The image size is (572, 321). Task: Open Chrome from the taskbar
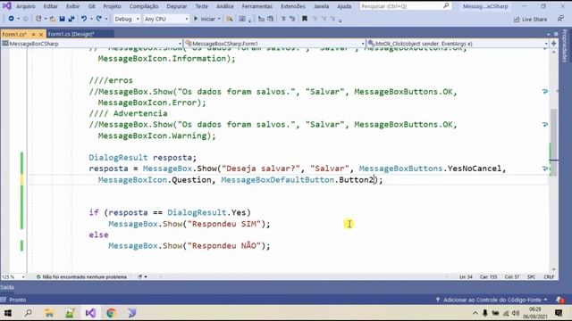tap(111, 313)
